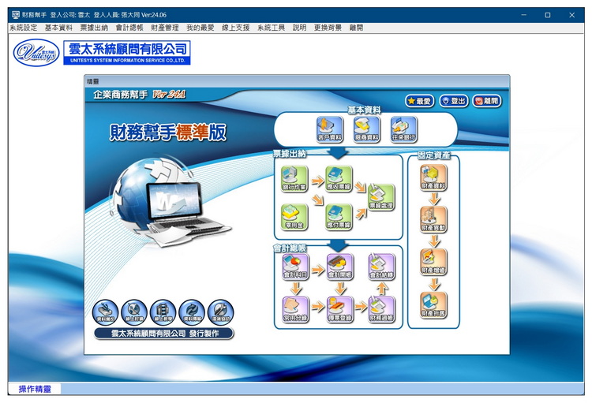
Task: Open the 應付票據 payable notes icon
Action: (x=339, y=217)
